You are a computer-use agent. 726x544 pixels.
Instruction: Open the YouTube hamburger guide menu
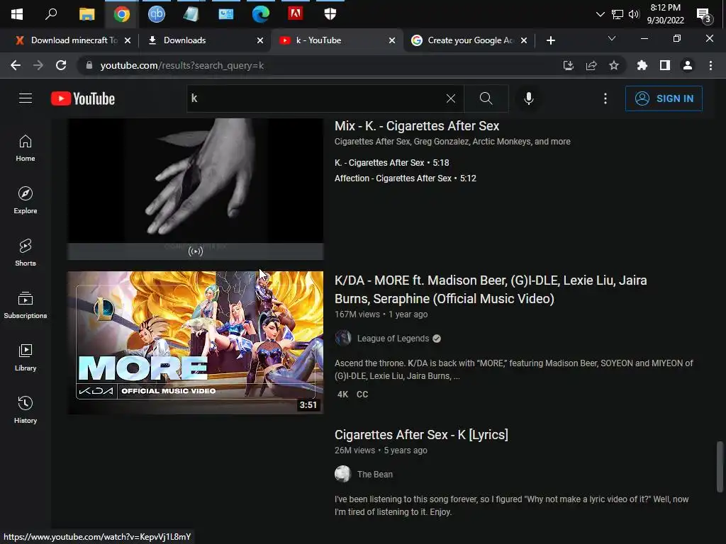tap(26, 98)
